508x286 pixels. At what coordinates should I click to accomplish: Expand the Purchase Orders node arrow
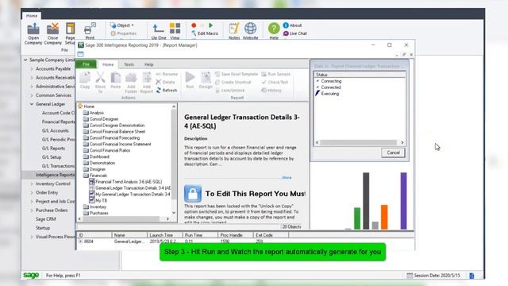tap(32, 211)
